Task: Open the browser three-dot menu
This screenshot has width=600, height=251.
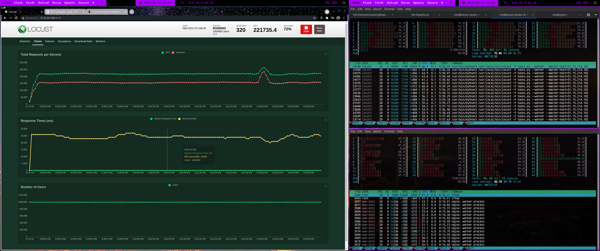Action: pyautogui.click(x=344, y=18)
